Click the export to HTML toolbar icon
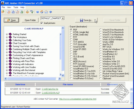Screen dimensions: 134x109 [13, 12]
